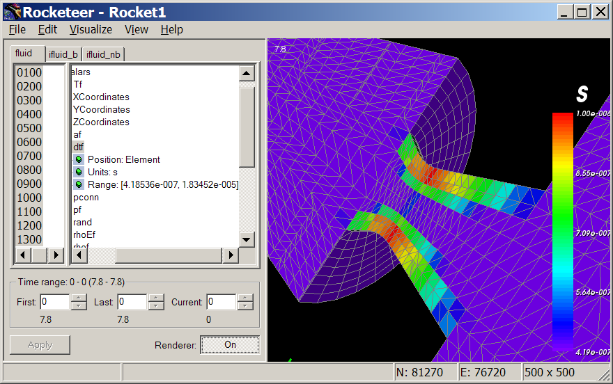This screenshot has height=384, width=613.
Task: Select the af variable
Action: pos(77,135)
